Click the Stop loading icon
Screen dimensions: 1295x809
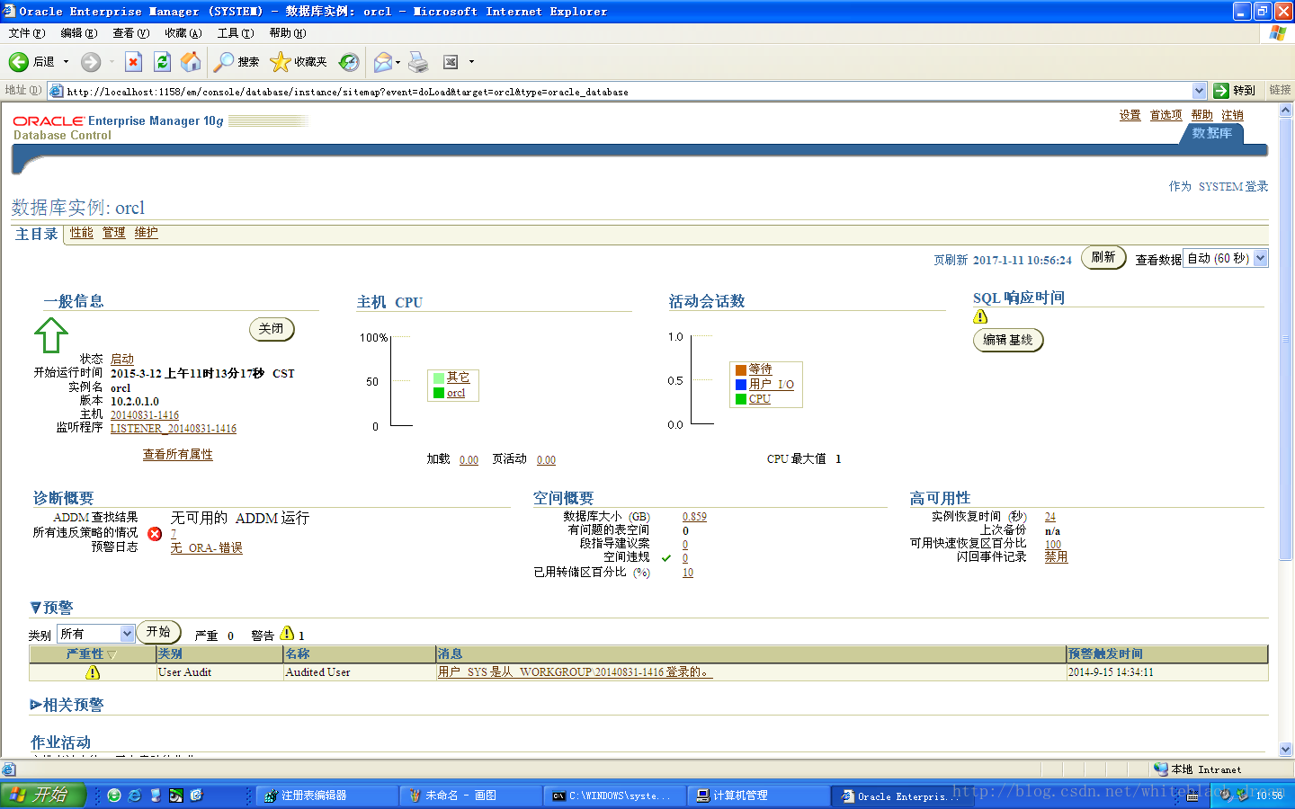[x=133, y=62]
